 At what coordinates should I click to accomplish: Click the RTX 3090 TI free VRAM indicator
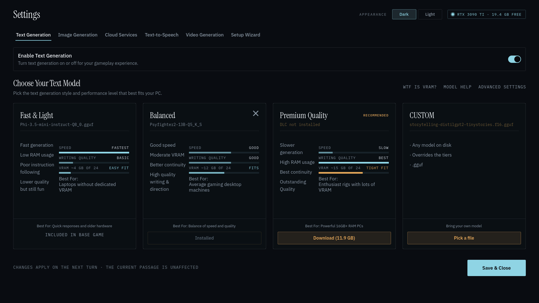487,14
